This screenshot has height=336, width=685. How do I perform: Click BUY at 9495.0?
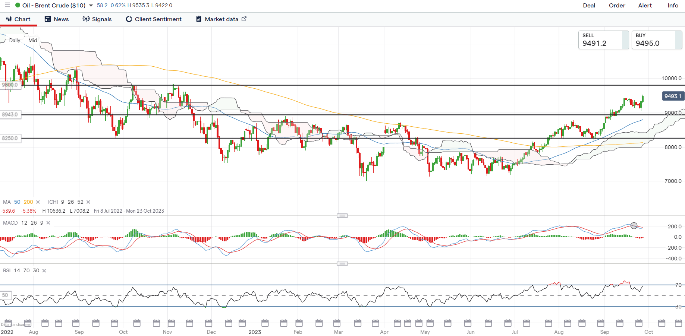pos(657,40)
